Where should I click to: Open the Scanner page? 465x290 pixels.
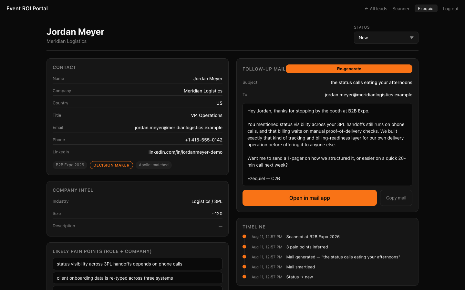(x=401, y=9)
